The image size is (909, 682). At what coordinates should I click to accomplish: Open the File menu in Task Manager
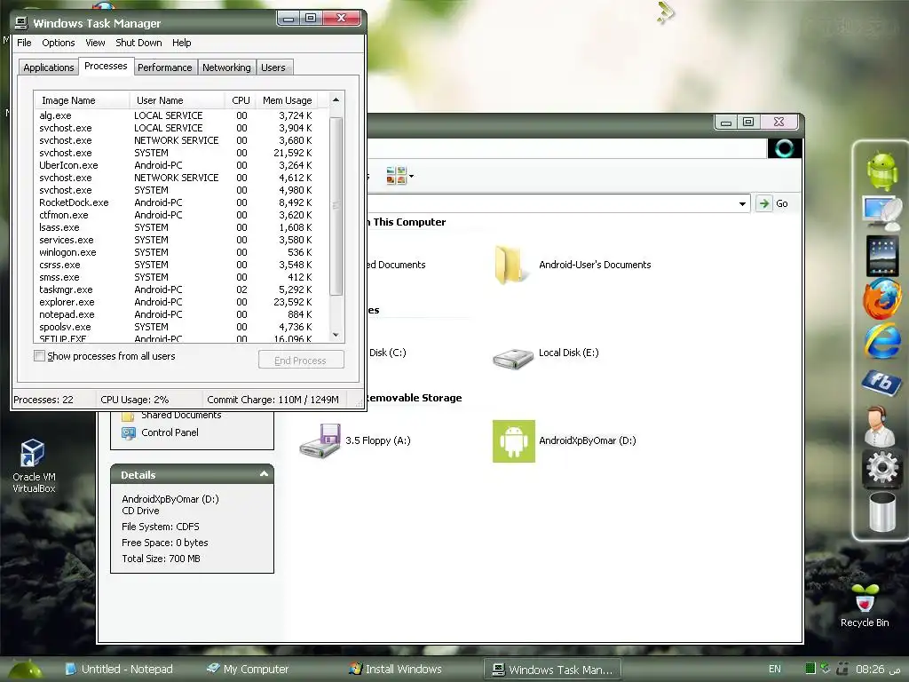point(24,43)
